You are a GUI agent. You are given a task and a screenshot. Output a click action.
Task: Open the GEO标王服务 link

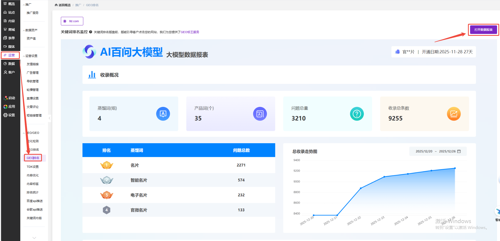[190, 32]
